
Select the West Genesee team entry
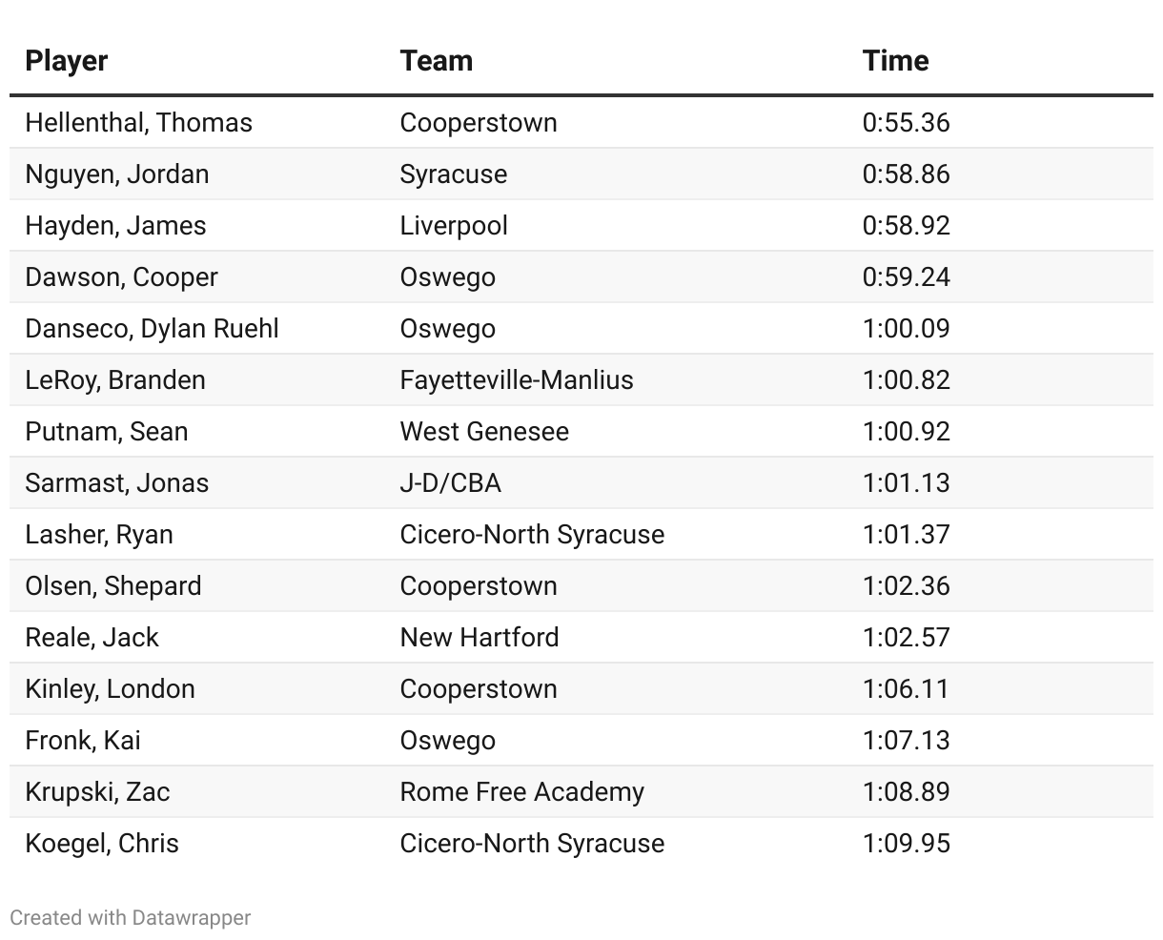[484, 432]
